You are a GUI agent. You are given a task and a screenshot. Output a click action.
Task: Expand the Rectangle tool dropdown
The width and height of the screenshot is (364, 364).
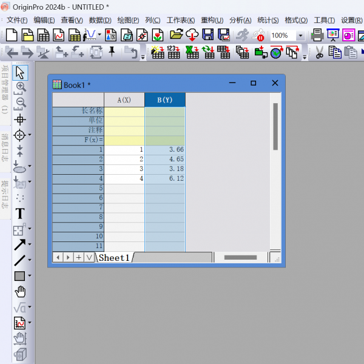(30, 275)
